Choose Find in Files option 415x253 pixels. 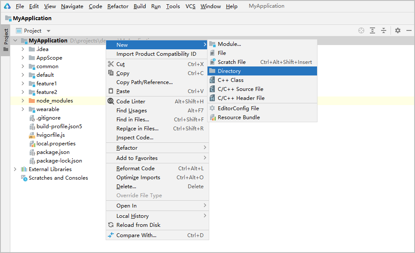tap(158, 119)
